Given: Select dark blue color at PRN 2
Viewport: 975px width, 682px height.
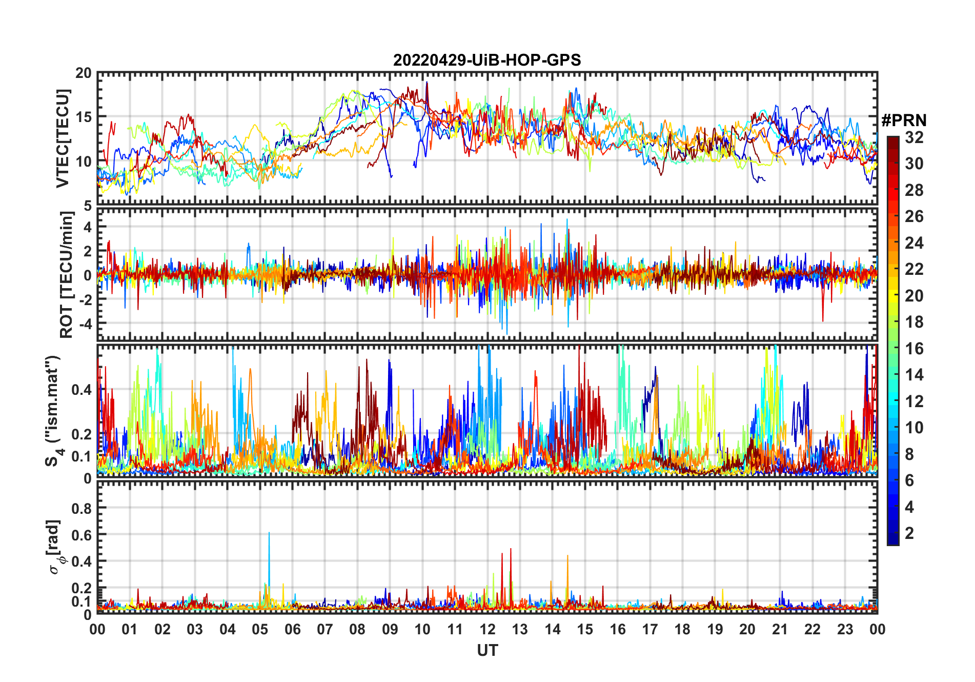Looking at the screenshot, I should coord(893,533).
